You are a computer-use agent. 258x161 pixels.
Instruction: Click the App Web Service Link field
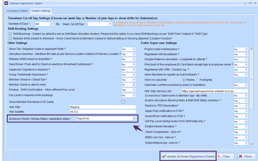(215, 91)
